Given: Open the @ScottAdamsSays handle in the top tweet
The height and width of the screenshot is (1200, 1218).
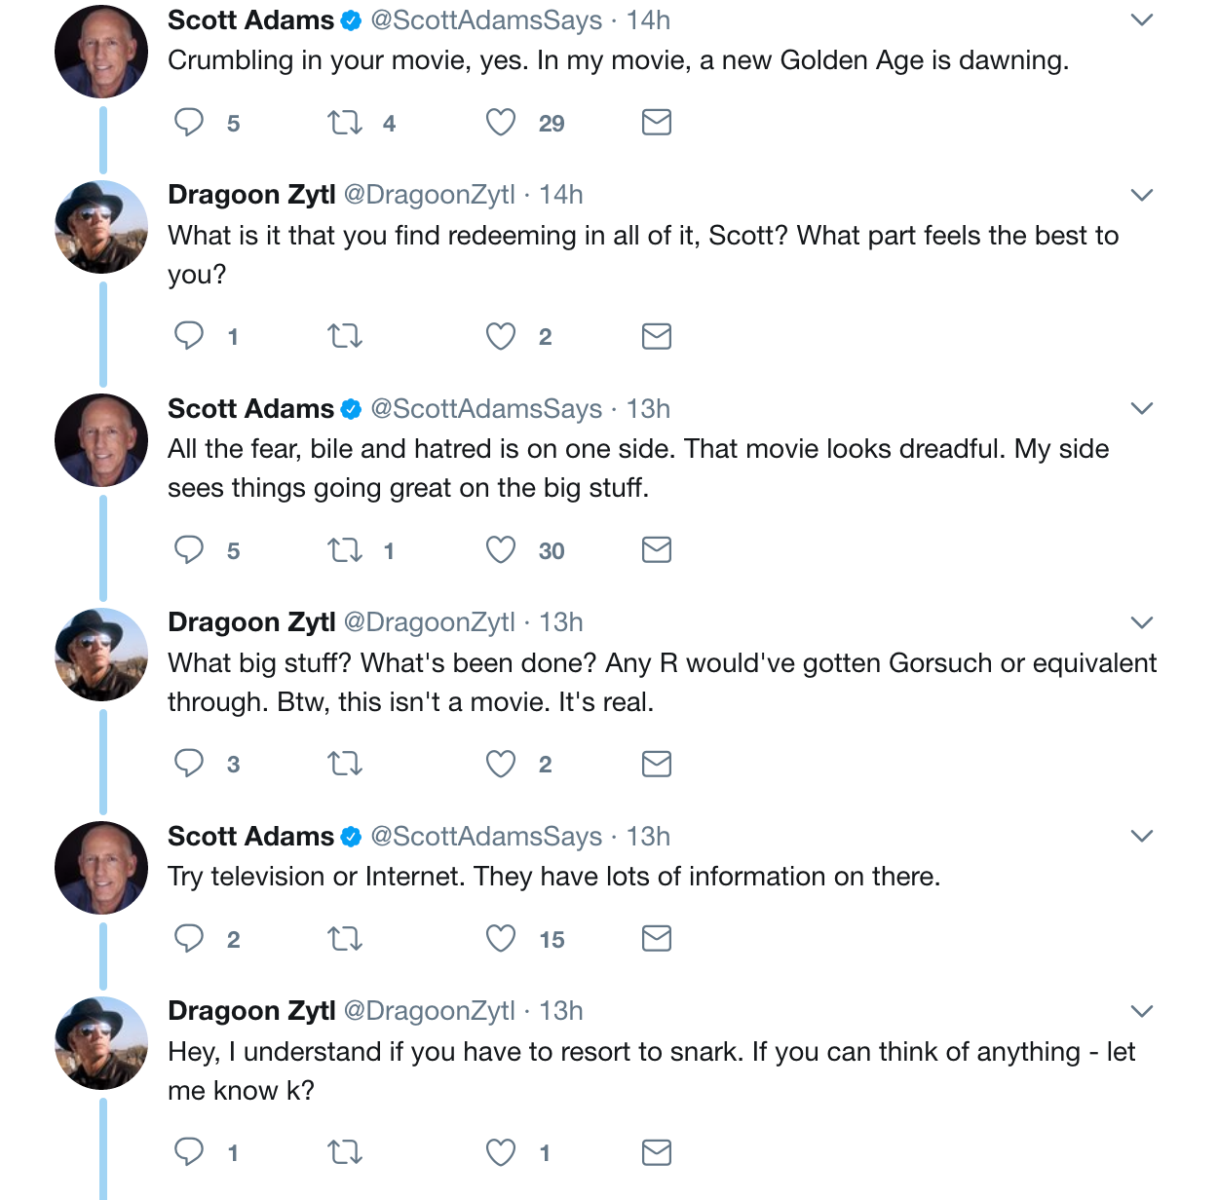Looking at the screenshot, I should click(486, 20).
